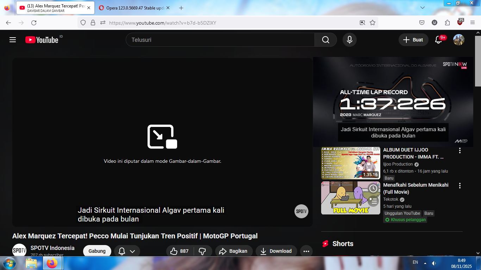The width and height of the screenshot is (481, 270).
Task: Open the YouTube notifications bell
Action: (x=438, y=40)
